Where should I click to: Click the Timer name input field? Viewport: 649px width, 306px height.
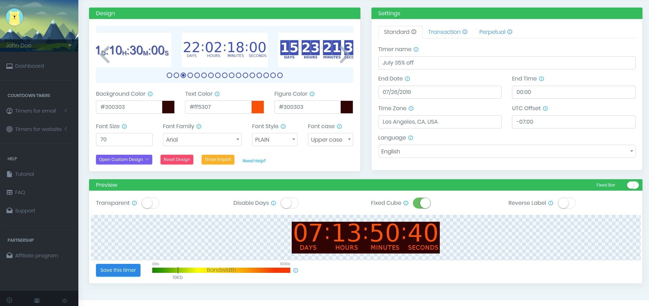[x=507, y=63]
